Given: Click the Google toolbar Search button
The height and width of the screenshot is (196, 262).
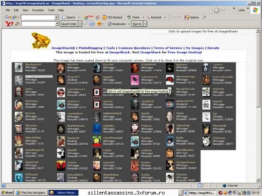Looking at the screenshot, I should [68, 17].
